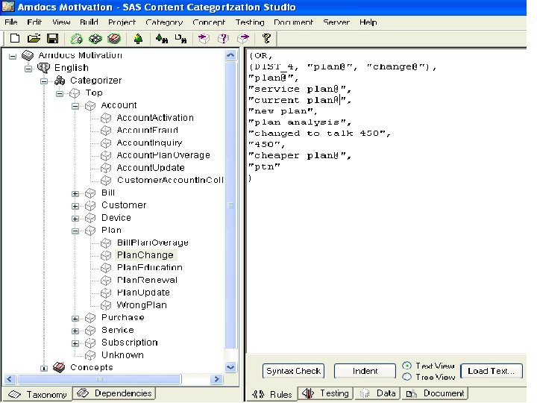Collapse the Plan category

pos(75,231)
